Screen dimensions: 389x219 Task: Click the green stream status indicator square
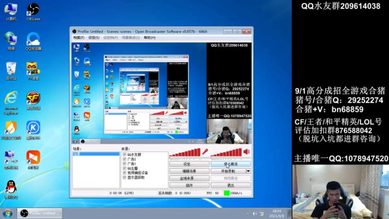pyautogui.click(x=227, y=193)
